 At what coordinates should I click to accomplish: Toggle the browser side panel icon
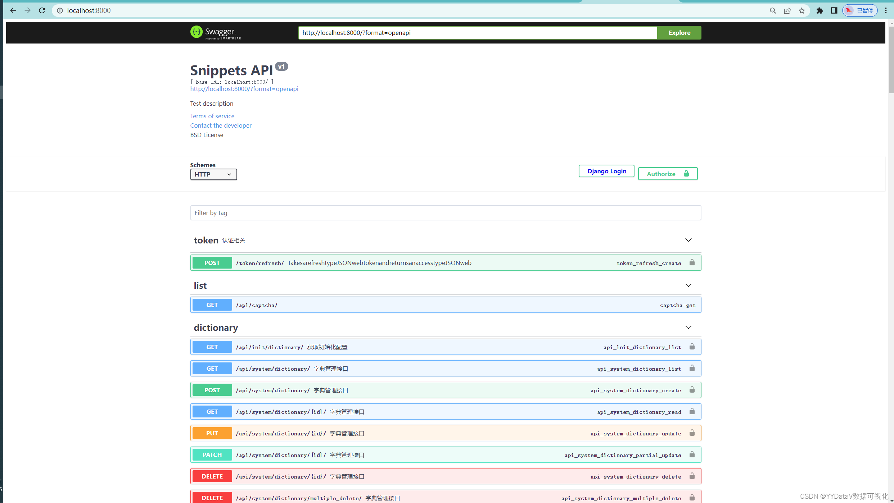coord(834,10)
